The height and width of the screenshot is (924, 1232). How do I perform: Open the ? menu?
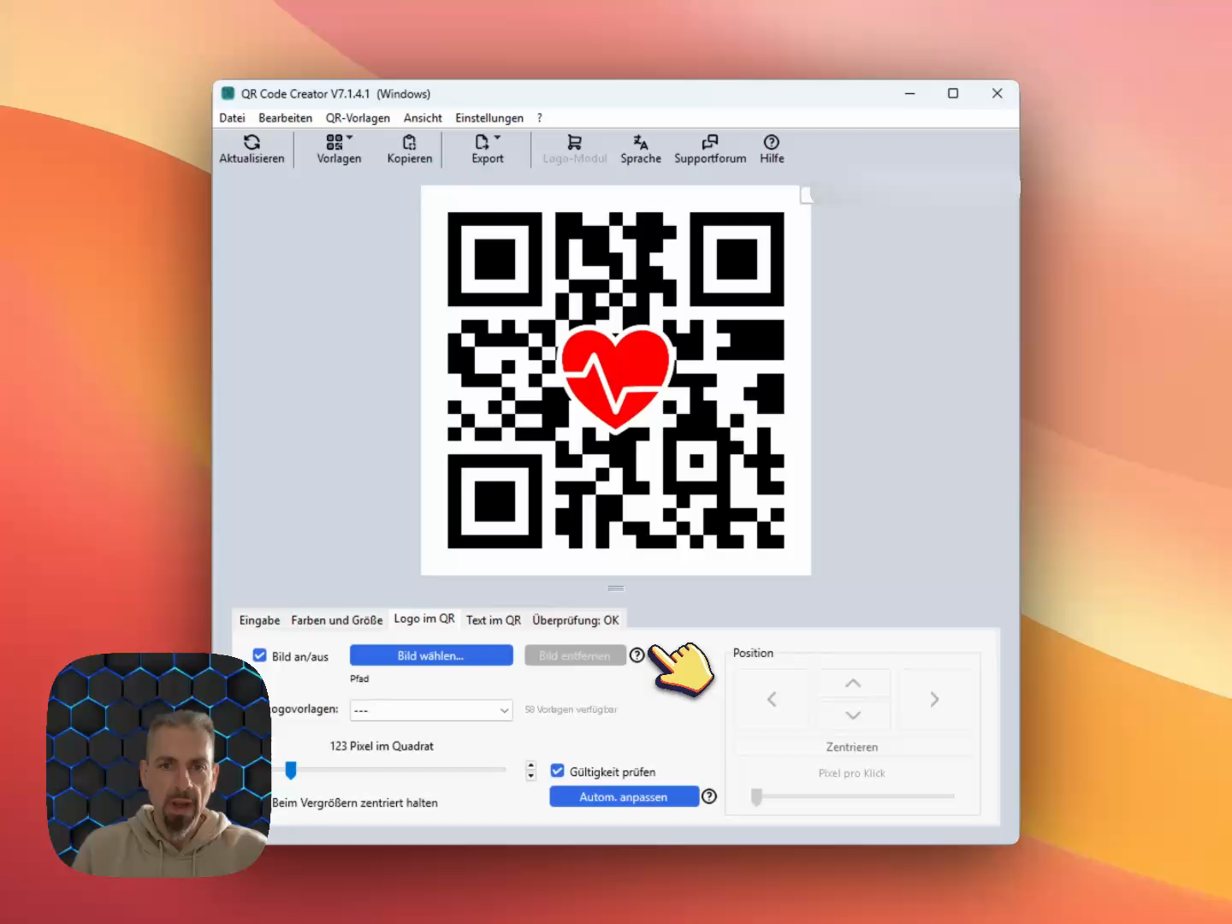[x=540, y=118]
